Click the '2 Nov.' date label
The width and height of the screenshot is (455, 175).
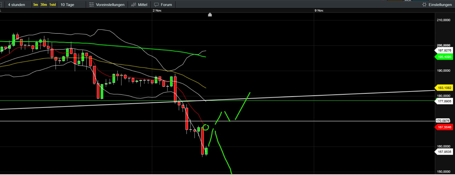pos(157,11)
